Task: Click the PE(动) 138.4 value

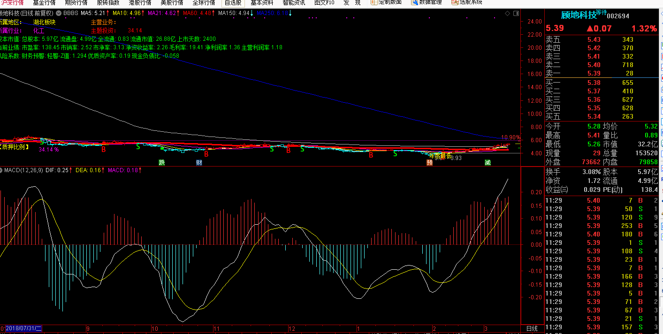Action: [x=649, y=190]
